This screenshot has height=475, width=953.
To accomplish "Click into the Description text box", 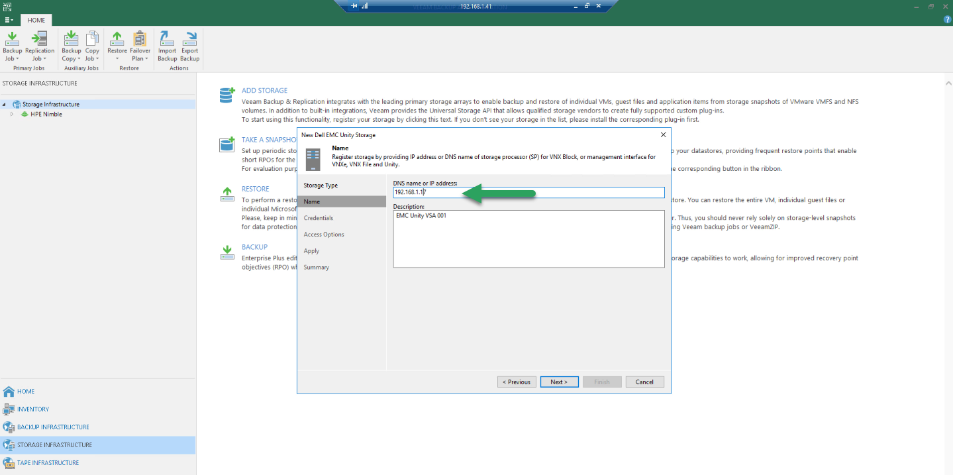I will (528, 238).
